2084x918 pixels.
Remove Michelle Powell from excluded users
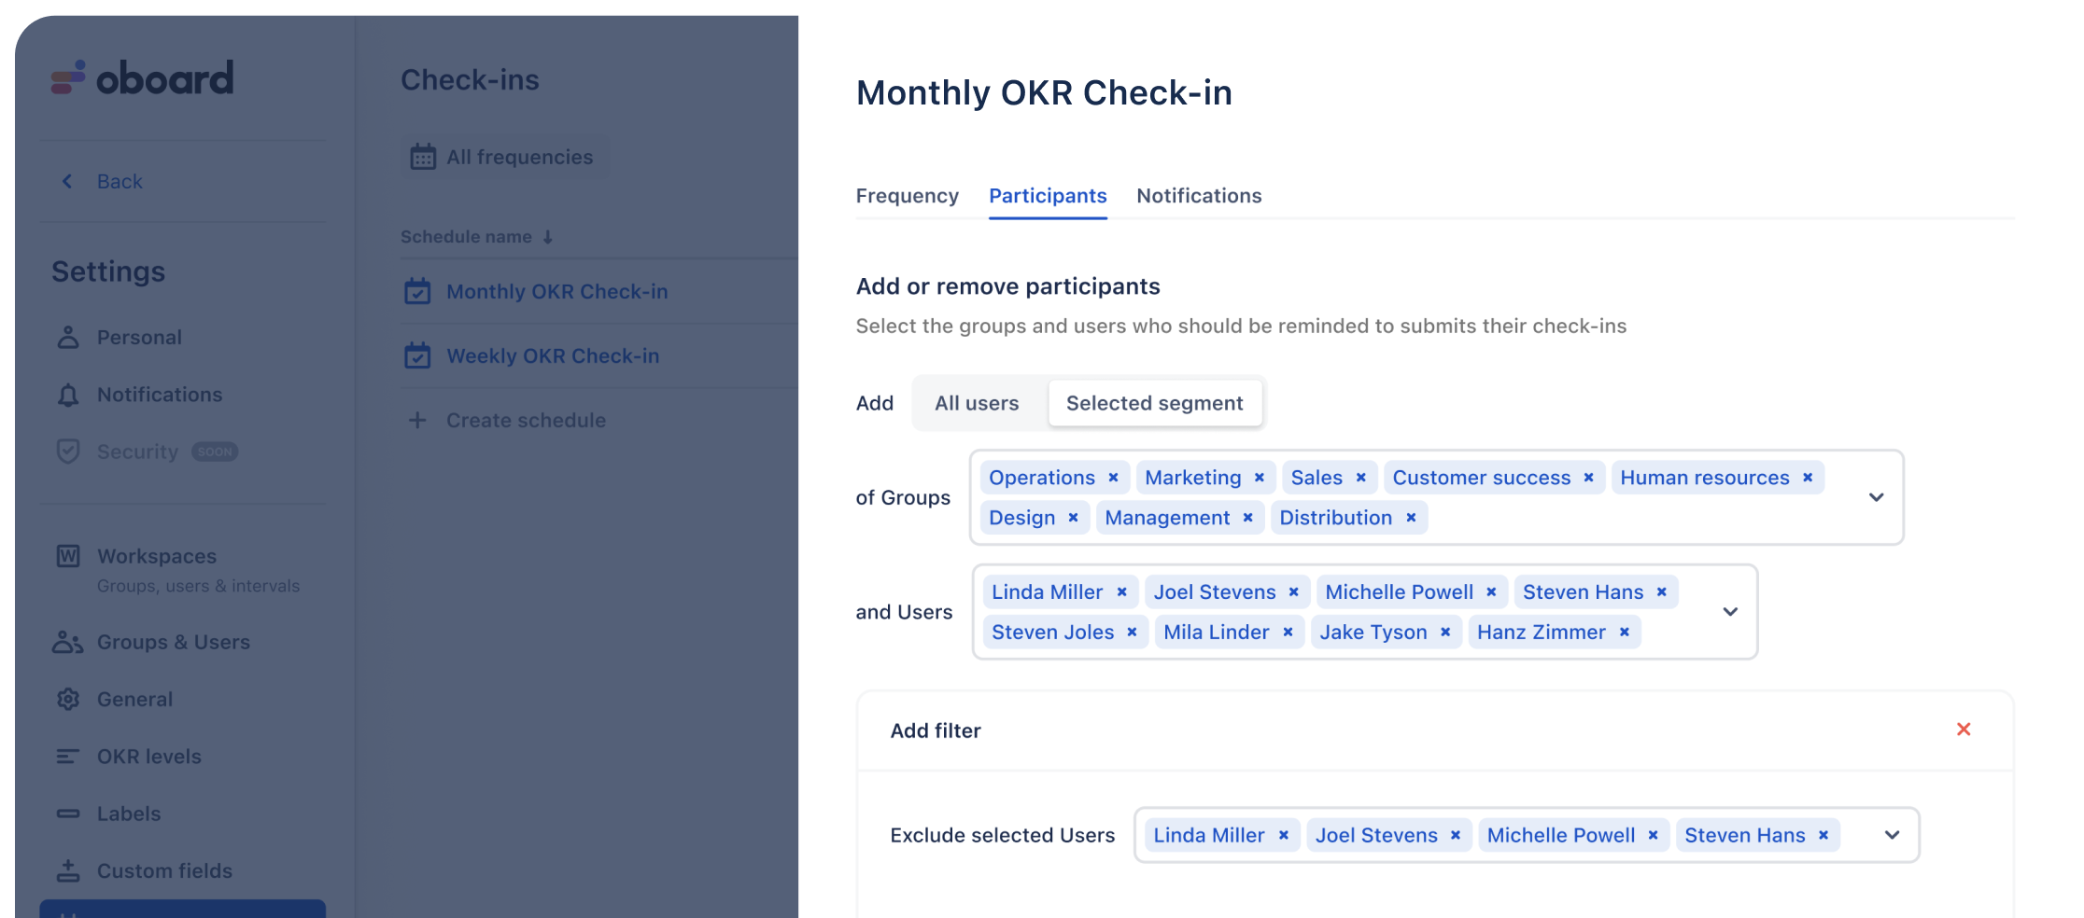(1653, 836)
